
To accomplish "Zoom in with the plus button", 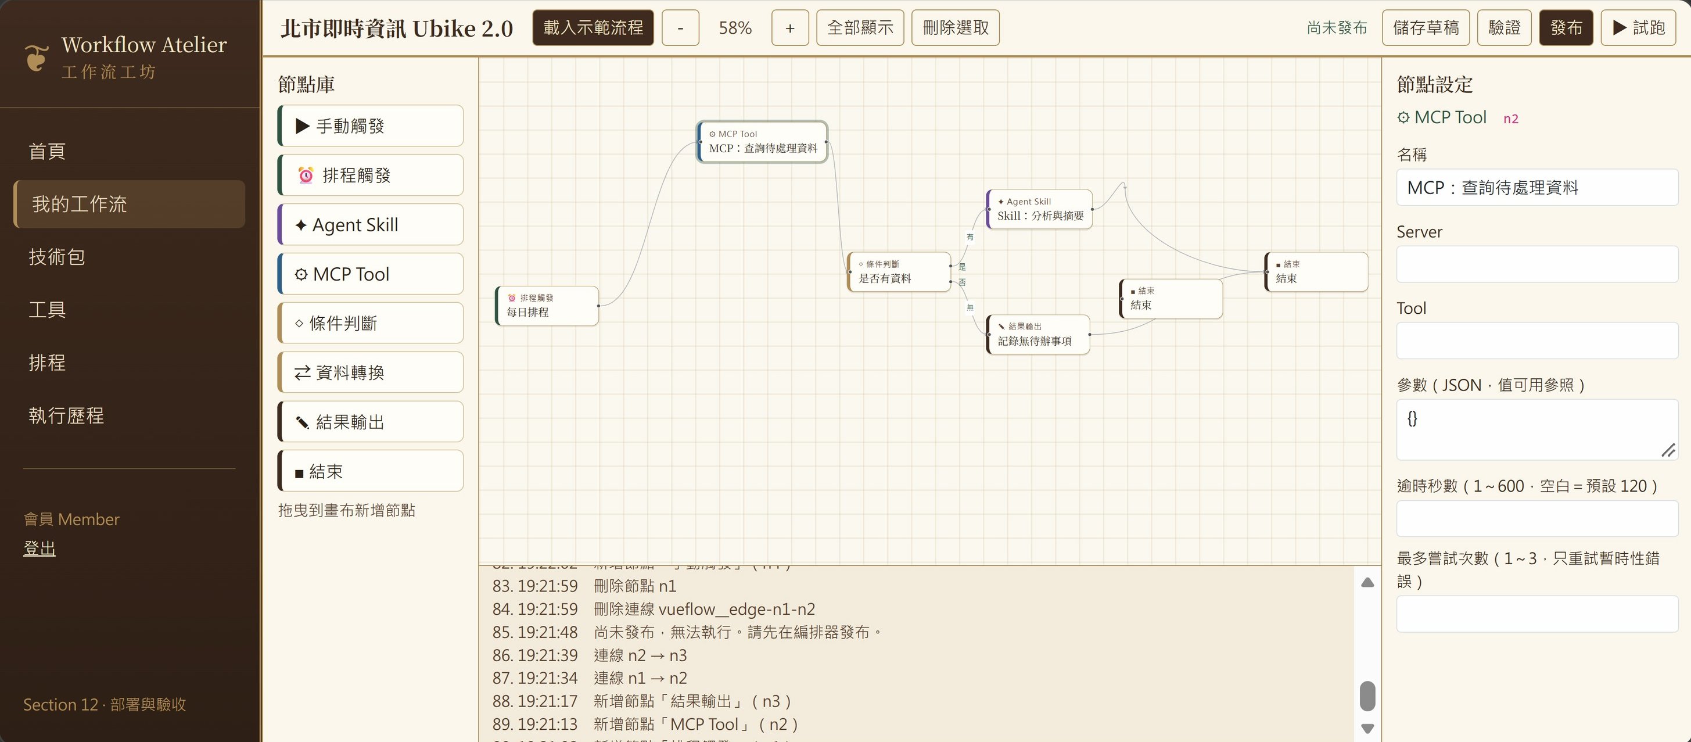I will point(789,27).
